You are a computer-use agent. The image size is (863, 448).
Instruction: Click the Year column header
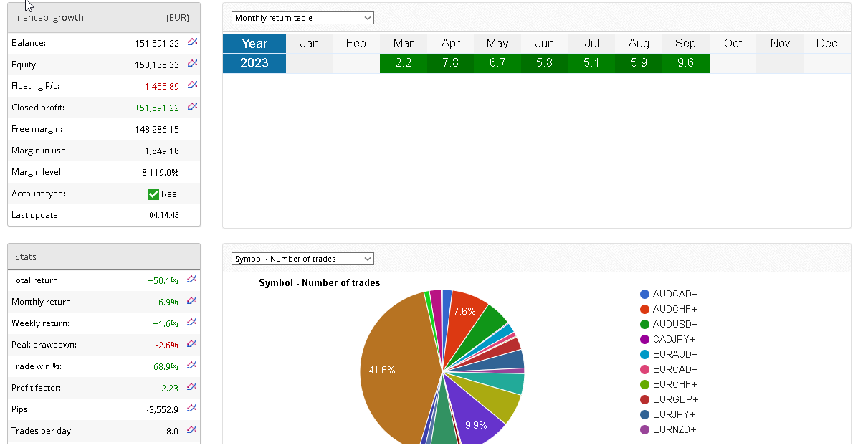pyautogui.click(x=254, y=44)
